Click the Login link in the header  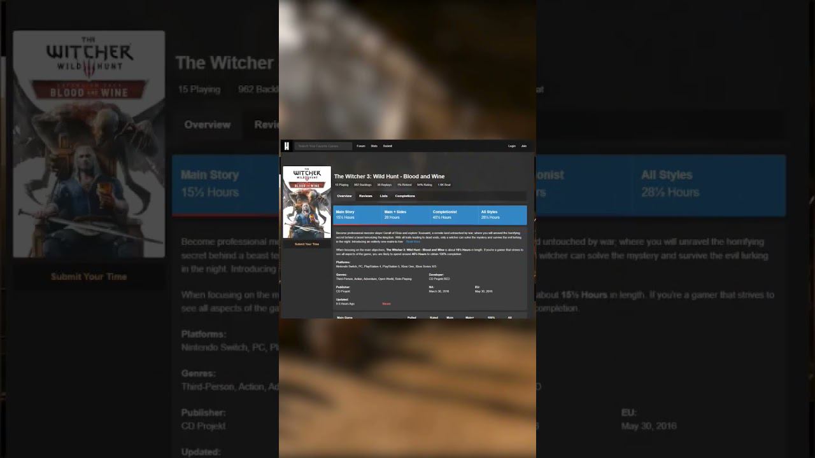[x=512, y=146]
